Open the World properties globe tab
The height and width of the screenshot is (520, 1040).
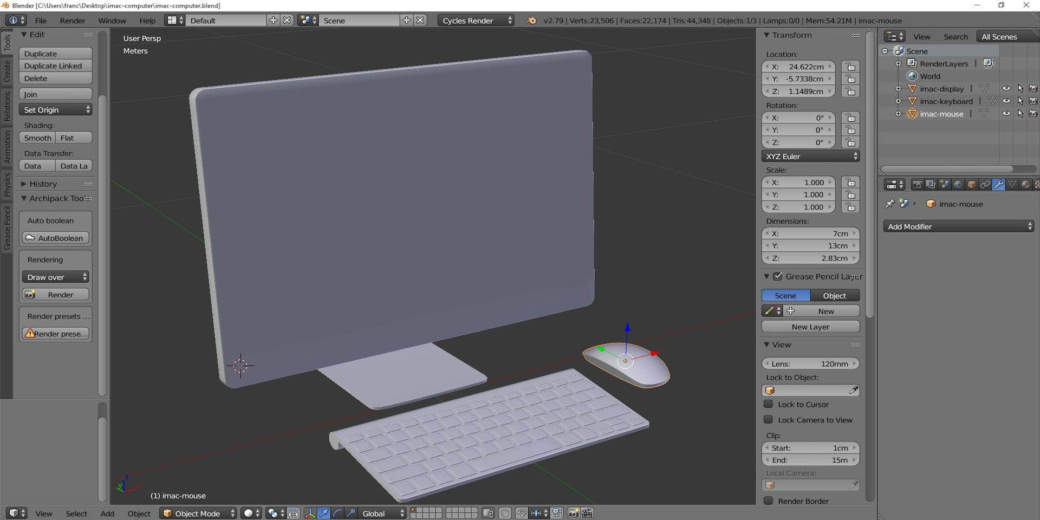(958, 185)
